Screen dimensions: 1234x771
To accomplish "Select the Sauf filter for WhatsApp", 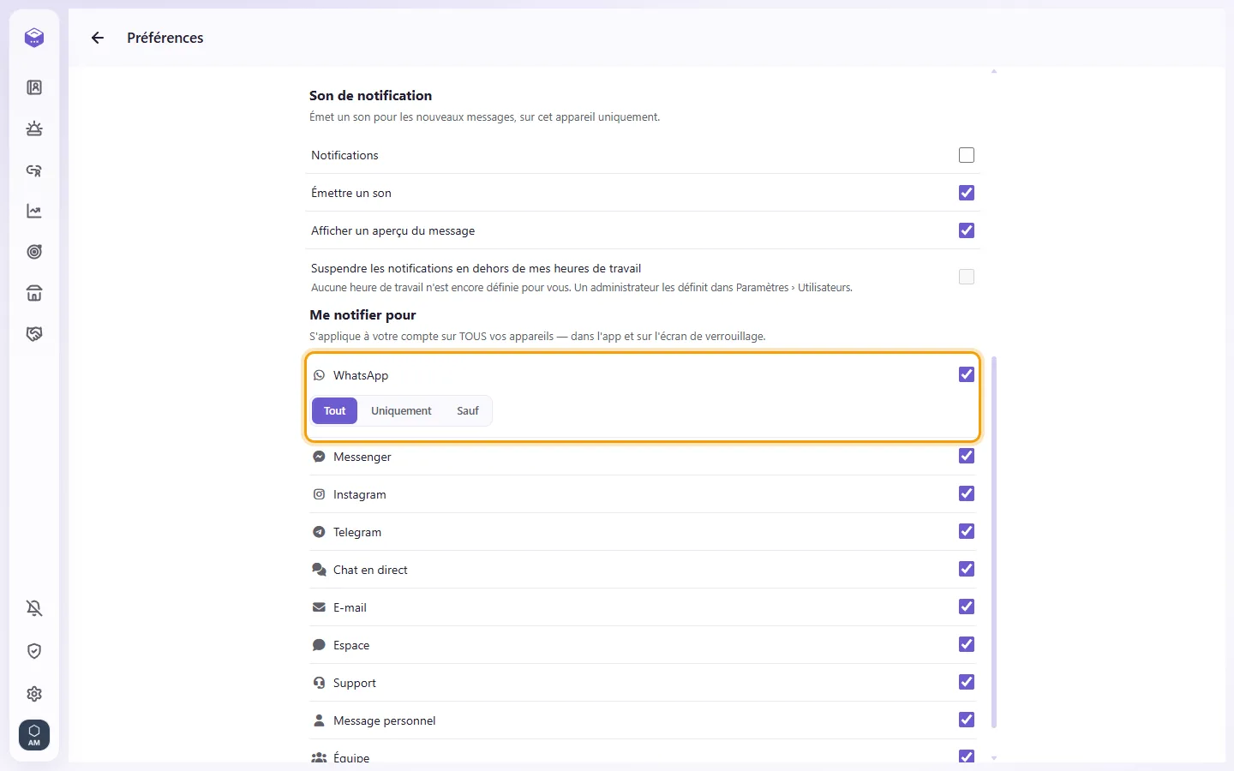I will [468, 411].
